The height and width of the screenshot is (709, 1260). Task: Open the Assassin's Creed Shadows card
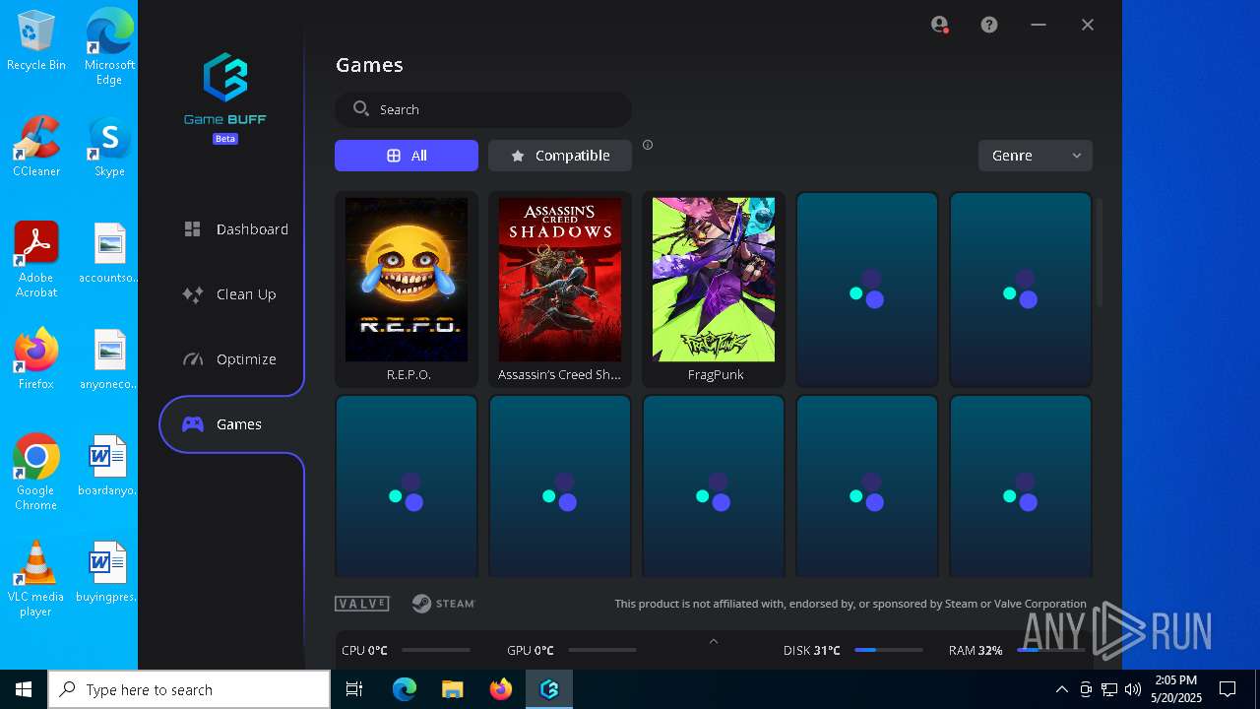click(560, 289)
